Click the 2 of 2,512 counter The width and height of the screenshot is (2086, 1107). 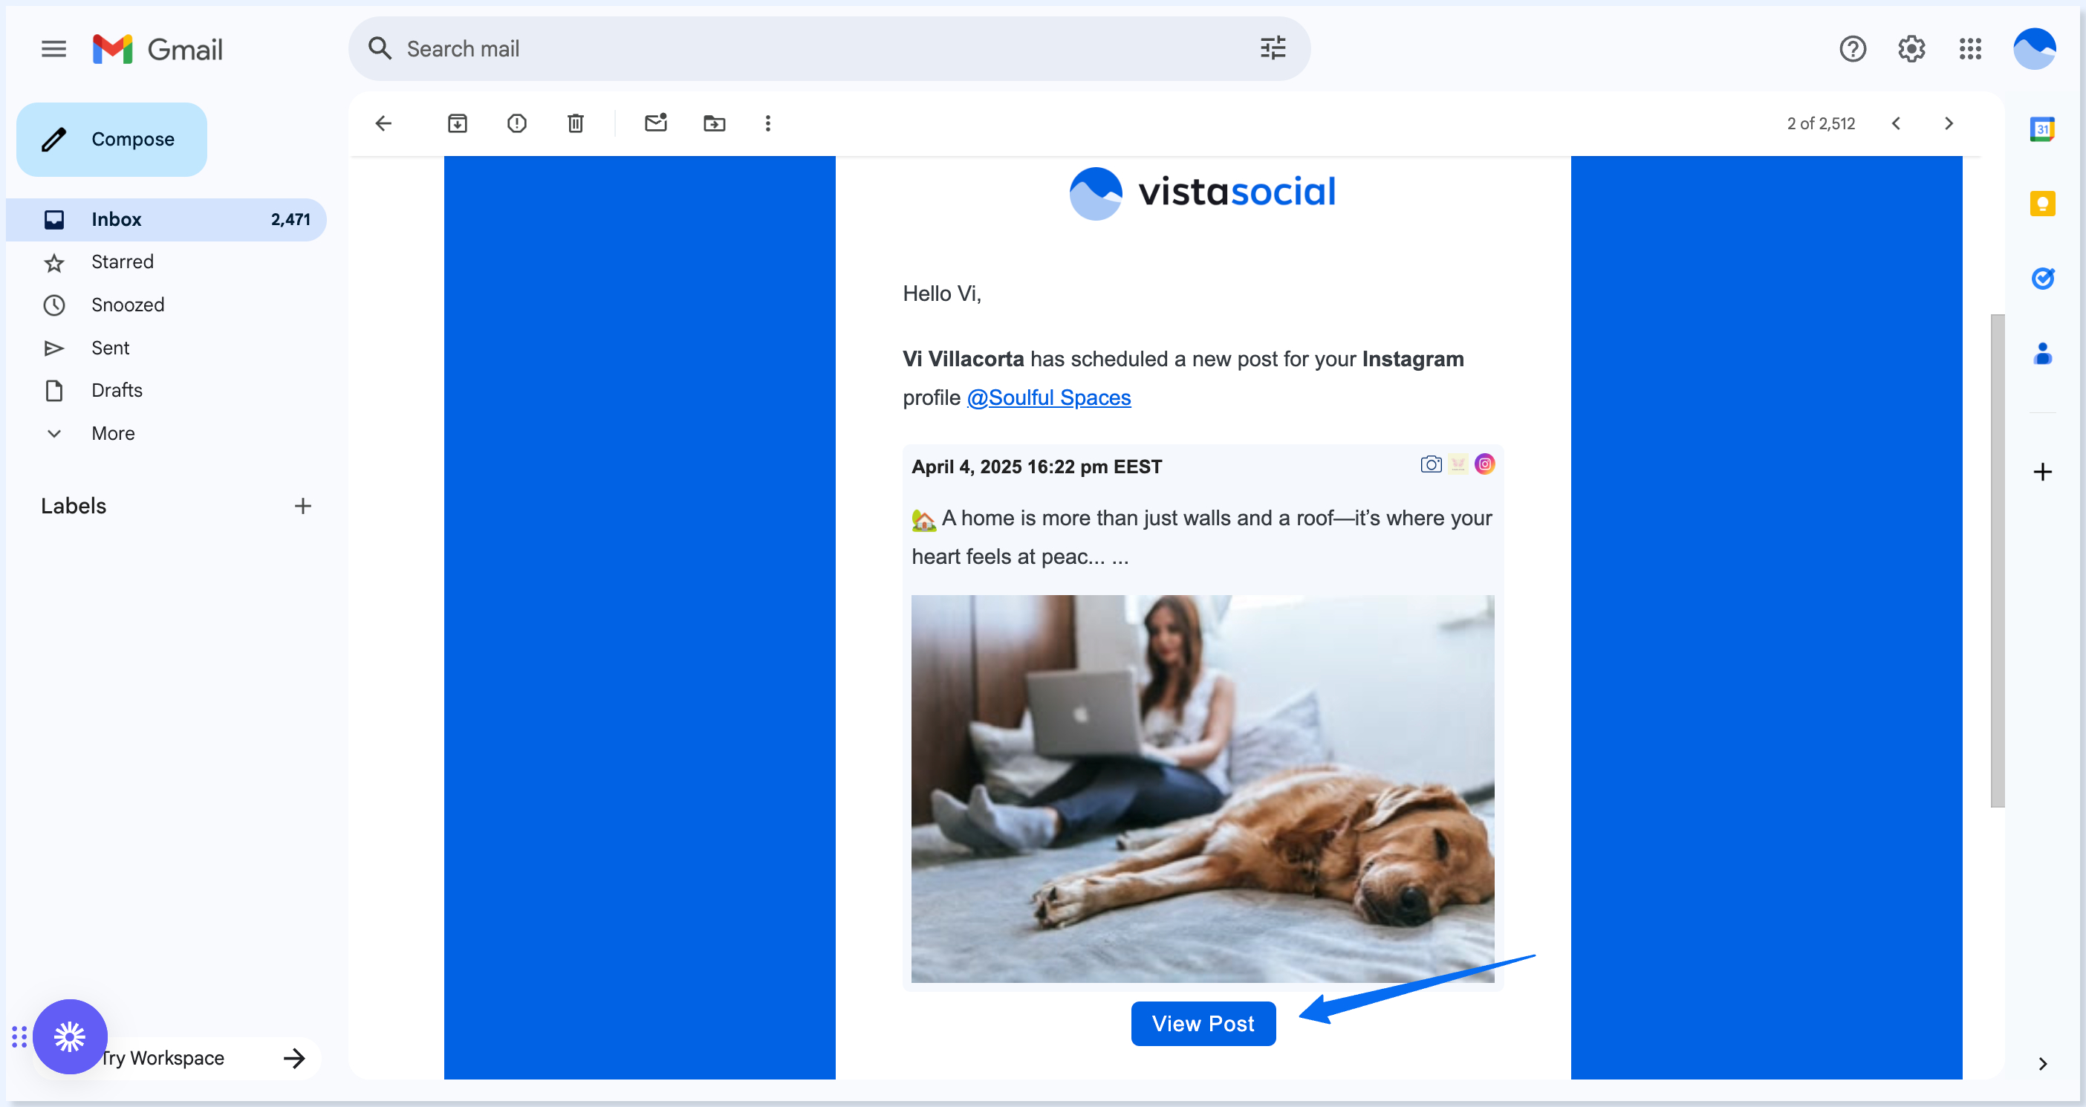(1820, 123)
